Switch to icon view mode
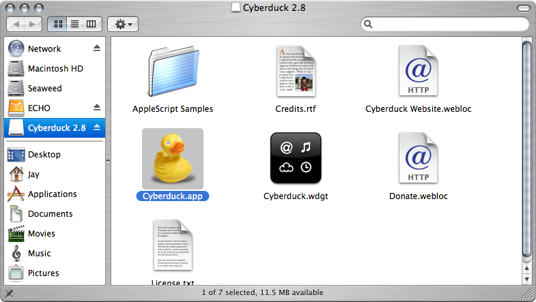The image size is (536, 302). tap(58, 24)
